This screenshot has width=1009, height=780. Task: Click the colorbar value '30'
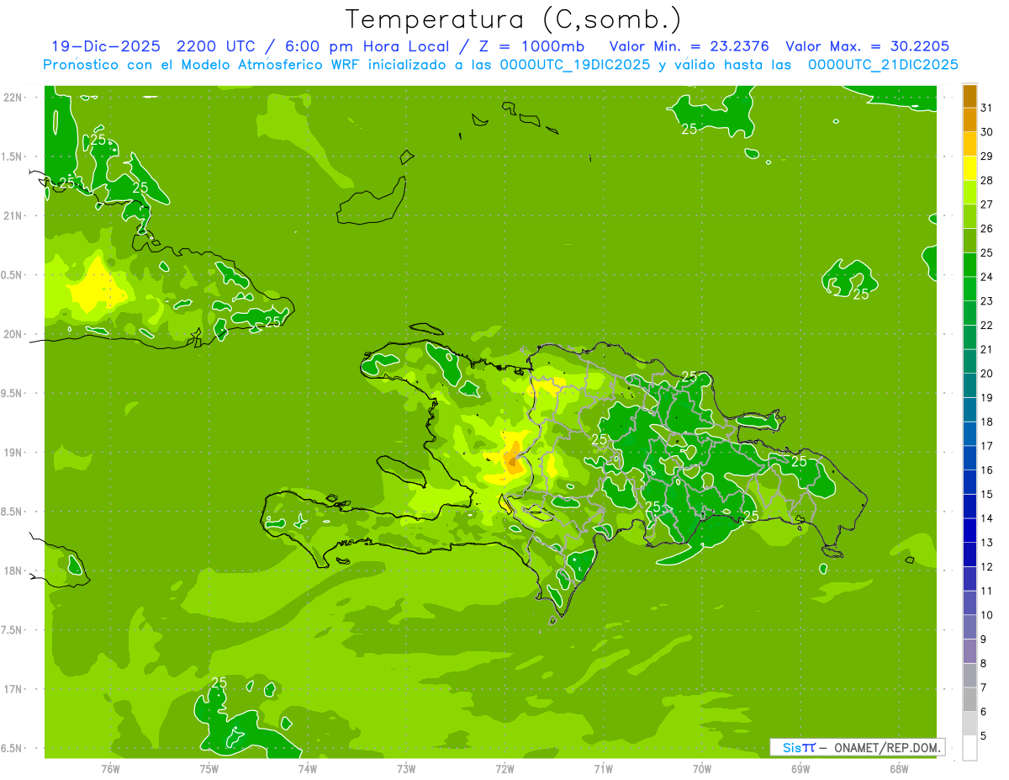(987, 132)
